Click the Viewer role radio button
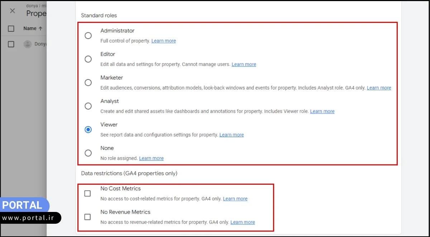430x237 pixels. [88, 130]
